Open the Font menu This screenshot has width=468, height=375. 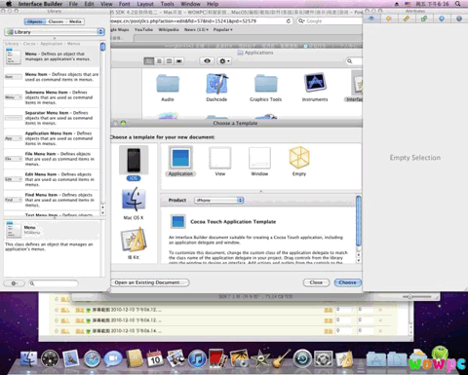(124, 4)
